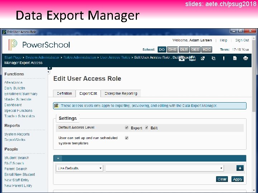This screenshot has height=193, width=258.
Task: Open the inbox download tray icon
Action: (182, 58)
